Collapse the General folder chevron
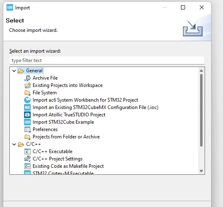The height and width of the screenshot is (207, 223). pos(14,71)
